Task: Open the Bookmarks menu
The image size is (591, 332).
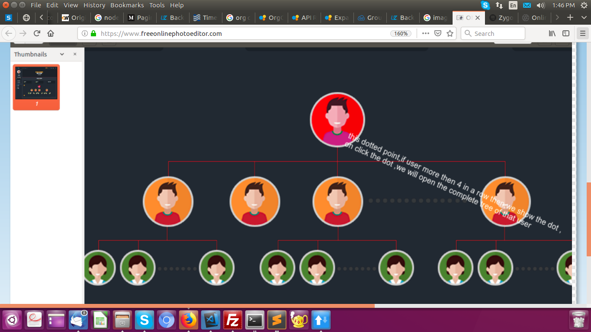Action: [x=126, y=5]
